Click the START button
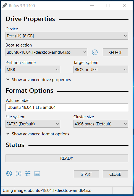The width and height of the screenshot is (134, 196). 86,174
